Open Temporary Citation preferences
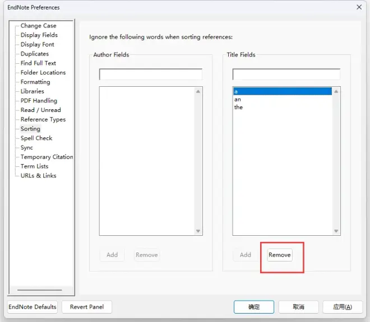The height and width of the screenshot is (322, 370). click(x=47, y=157)
